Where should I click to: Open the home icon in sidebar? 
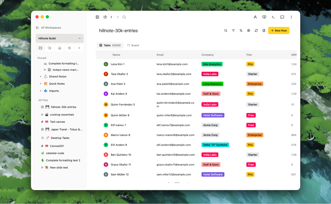coord(60,48)
